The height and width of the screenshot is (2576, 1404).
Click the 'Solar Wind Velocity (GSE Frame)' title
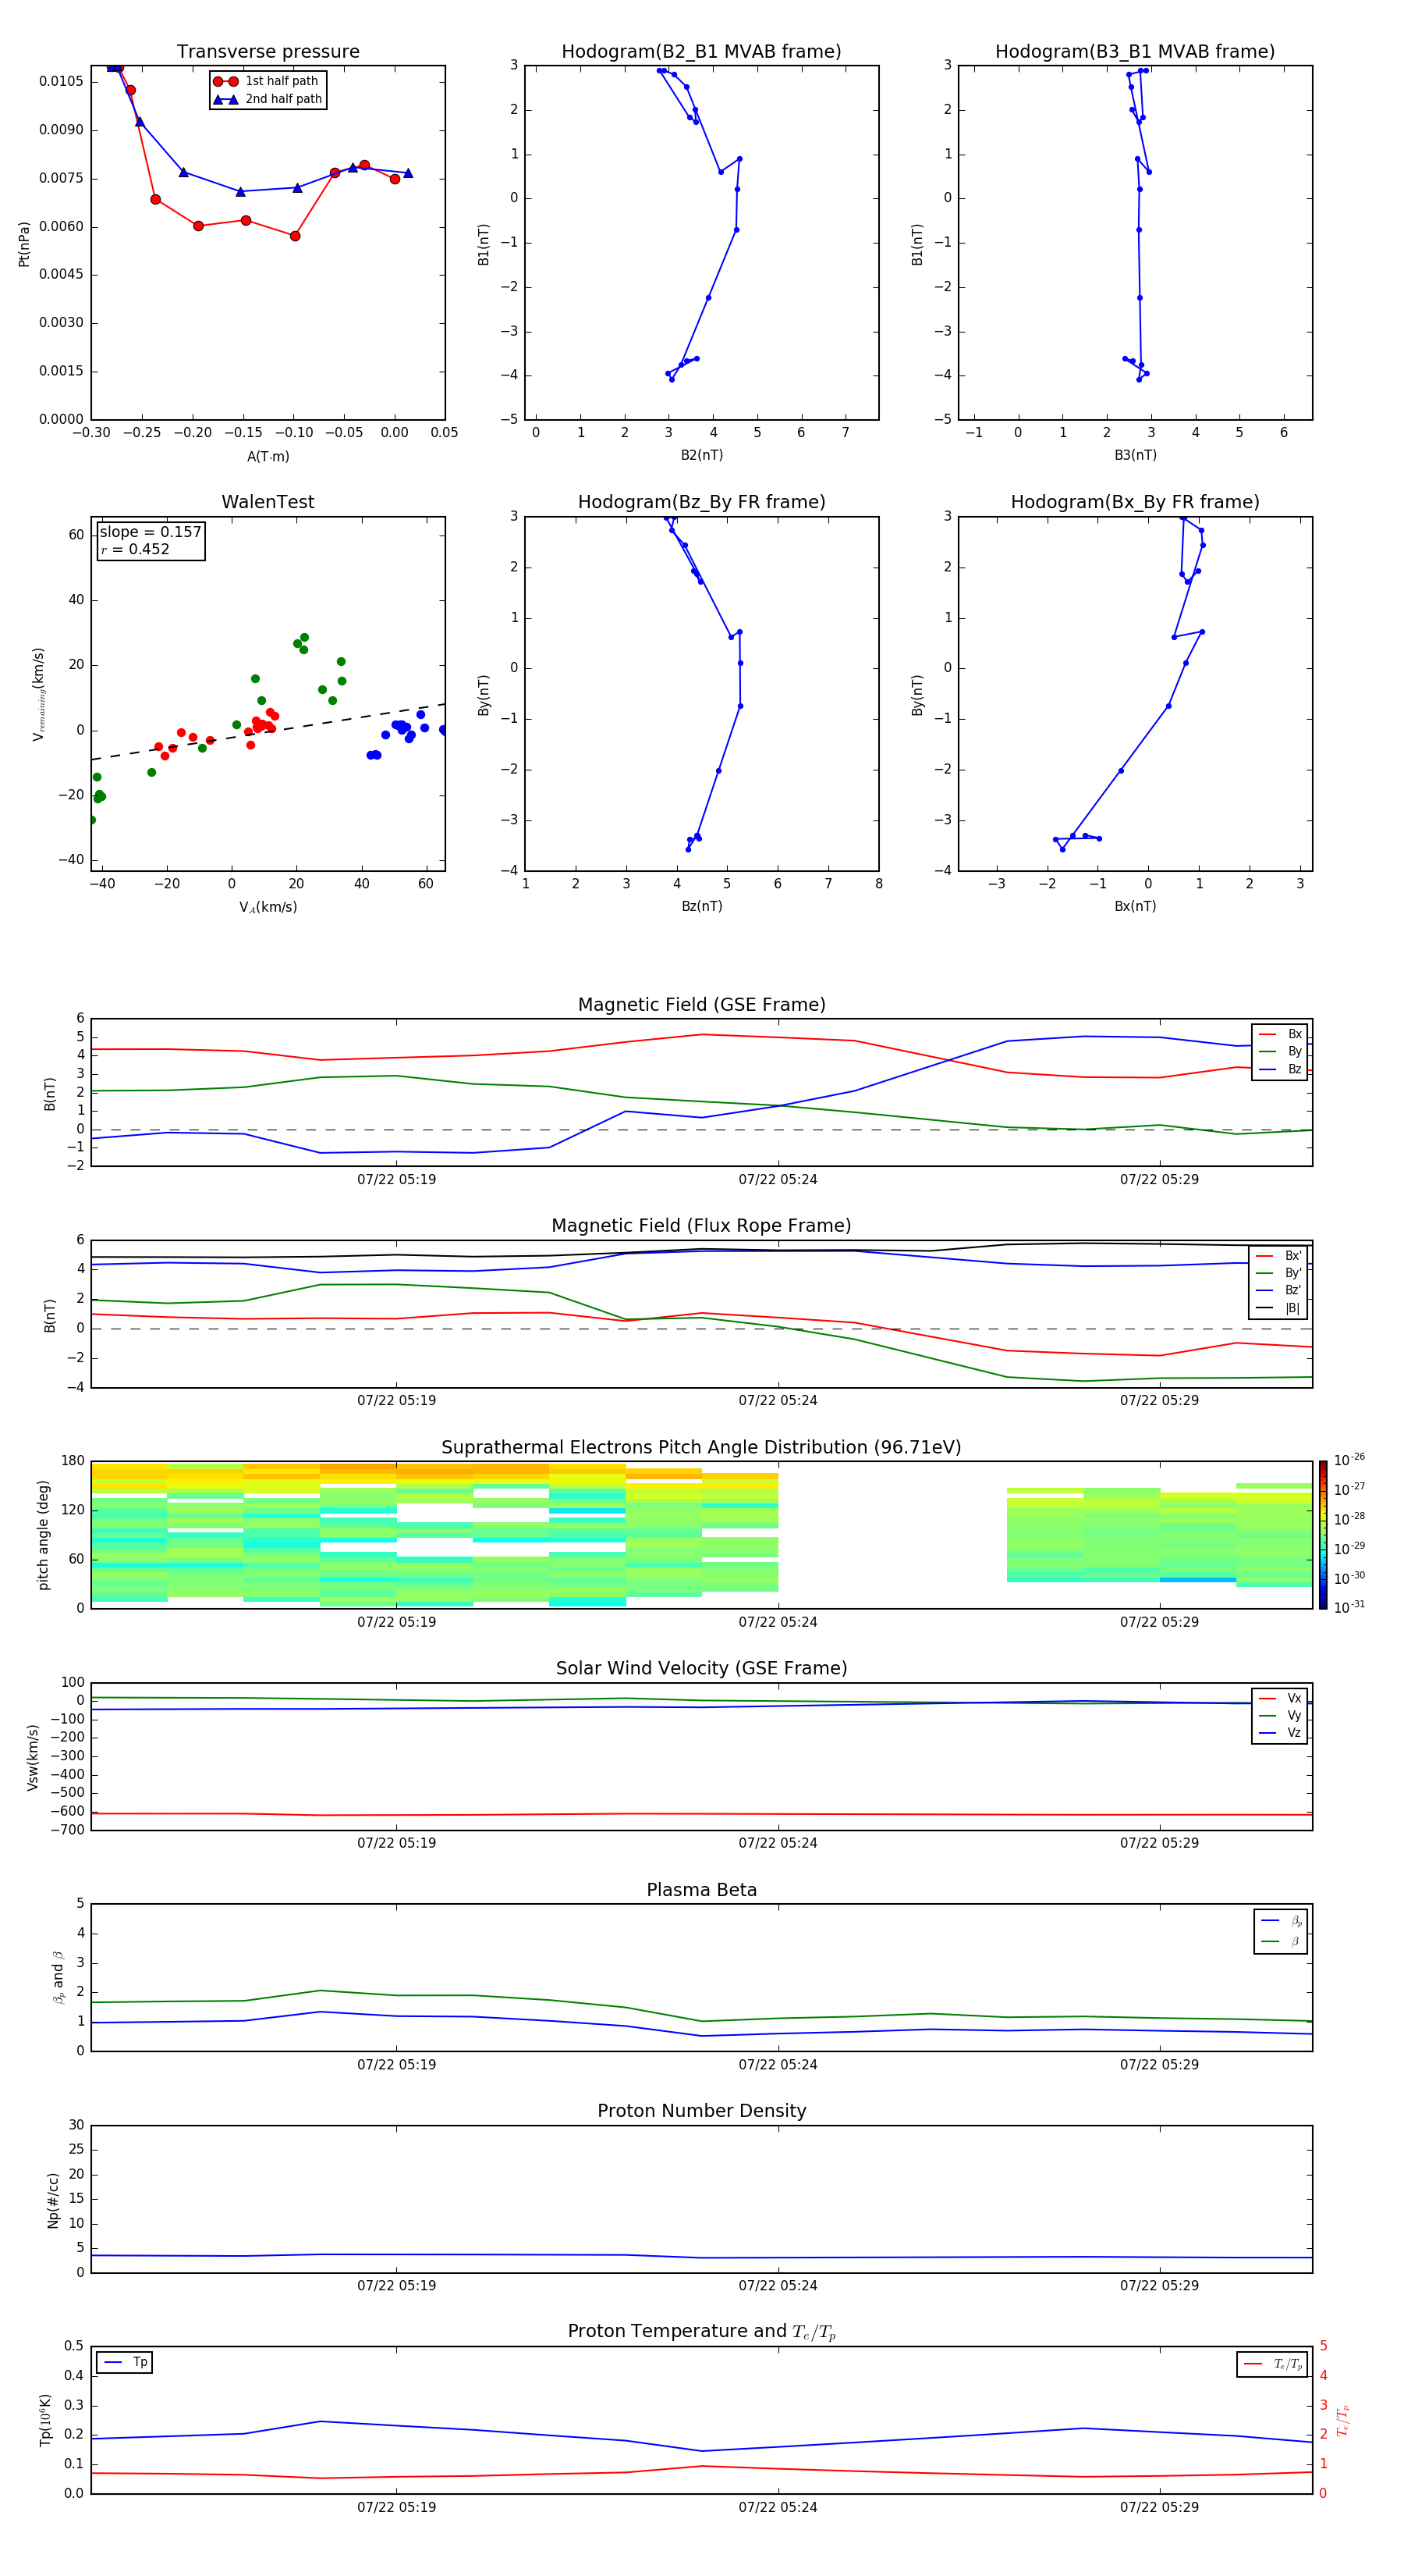coord(701,1668)
